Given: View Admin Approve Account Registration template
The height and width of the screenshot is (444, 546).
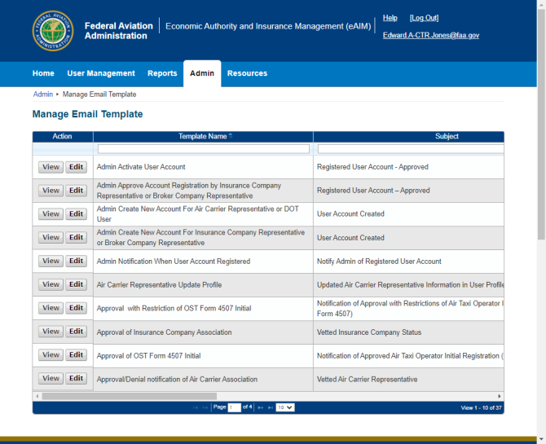Looking at the screenshot, I should tap(51, 191).
